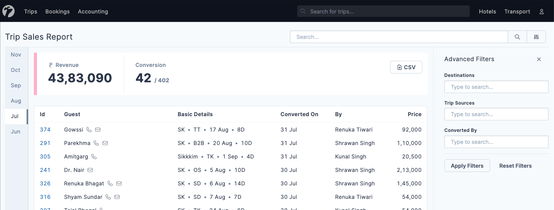
Task: Click email icon next to Parekhma
Action: tap(105, 143)
